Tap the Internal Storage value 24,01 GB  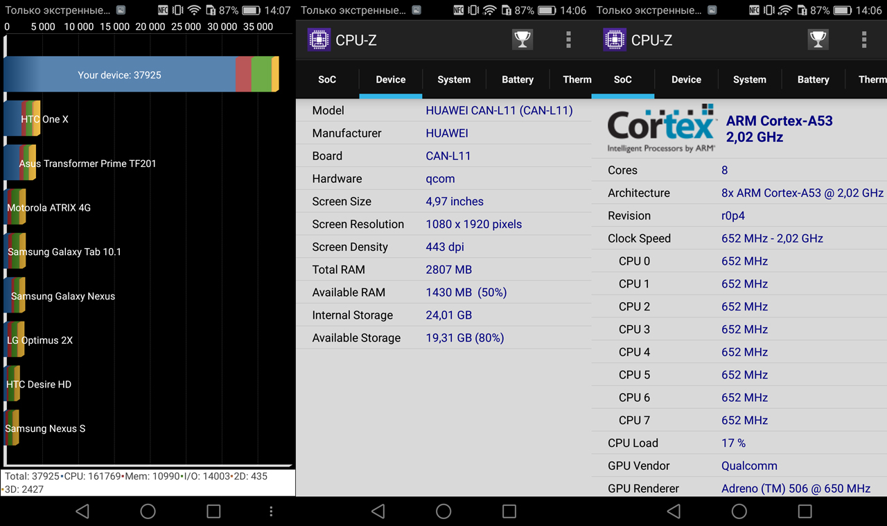(449, 315)
